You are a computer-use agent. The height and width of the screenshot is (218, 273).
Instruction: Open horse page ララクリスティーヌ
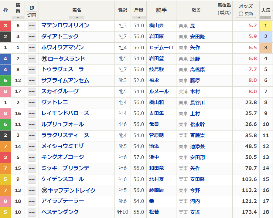pyautogui.click(x=65, y=135)
